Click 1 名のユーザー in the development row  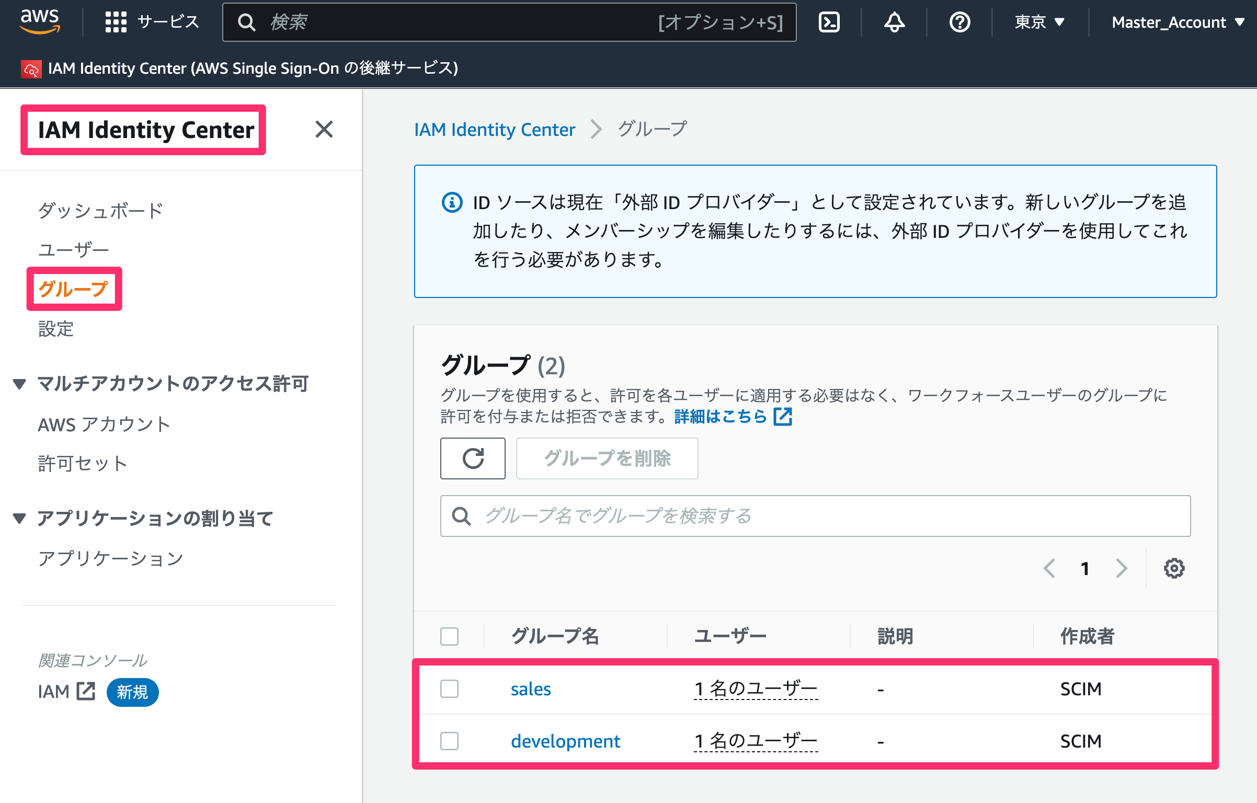pos(756,741)
